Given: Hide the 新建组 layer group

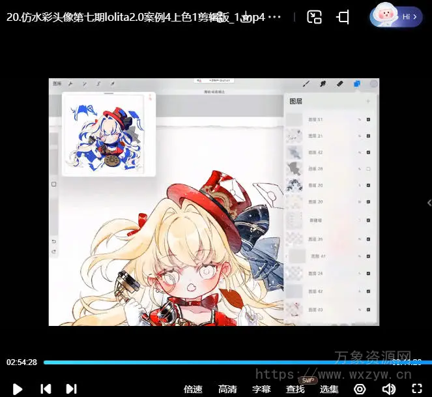Looking at the screenshot, I should (x=368, y=220).
